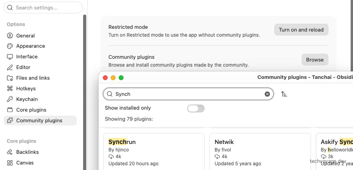Viewport: 353px width, 170px height.
Task: Click into the plugin search field containing Synch
Action: (188, 94)
